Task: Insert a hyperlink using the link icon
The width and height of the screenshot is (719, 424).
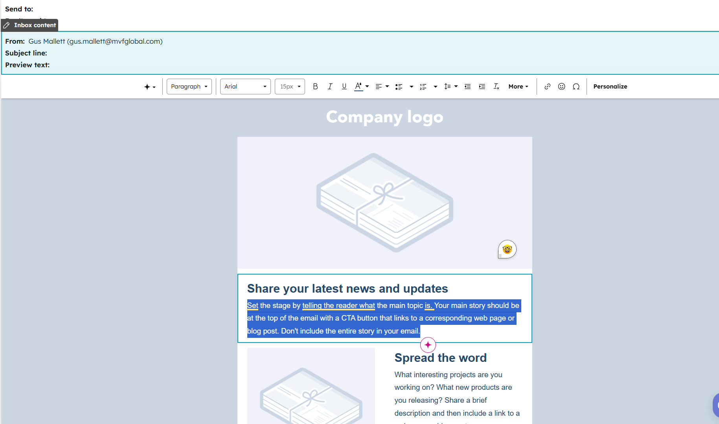Action: [547, 86]
